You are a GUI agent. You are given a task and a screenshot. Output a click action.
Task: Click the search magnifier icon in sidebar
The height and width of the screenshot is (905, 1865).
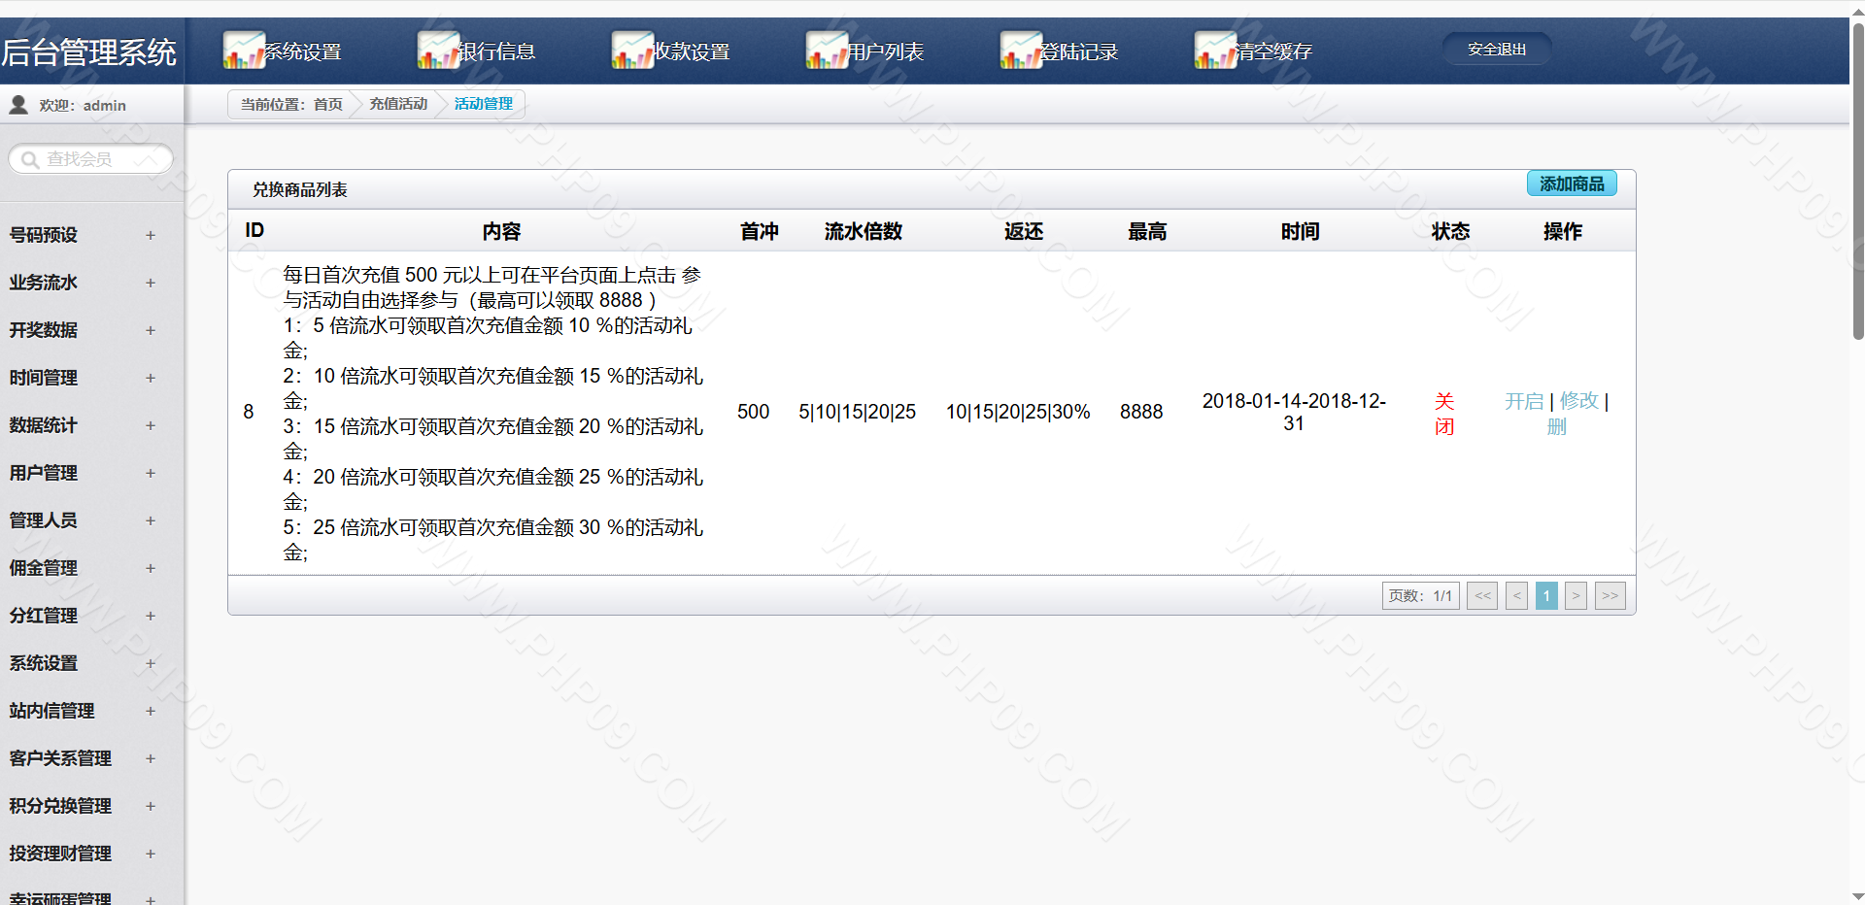30,159
